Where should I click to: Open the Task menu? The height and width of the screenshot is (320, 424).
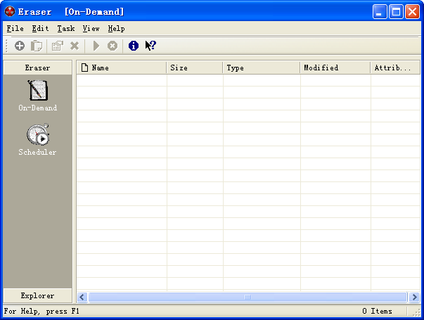click(x=66, y=29)
